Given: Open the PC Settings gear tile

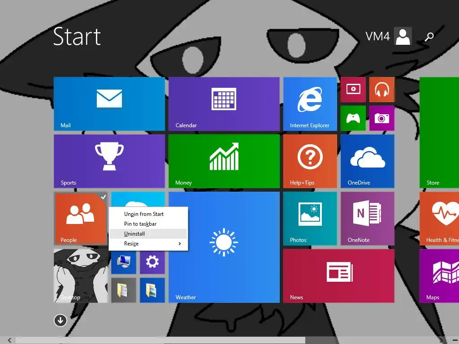Looking at the screenshot, I should pyautogui.click(x=152, y=262).
